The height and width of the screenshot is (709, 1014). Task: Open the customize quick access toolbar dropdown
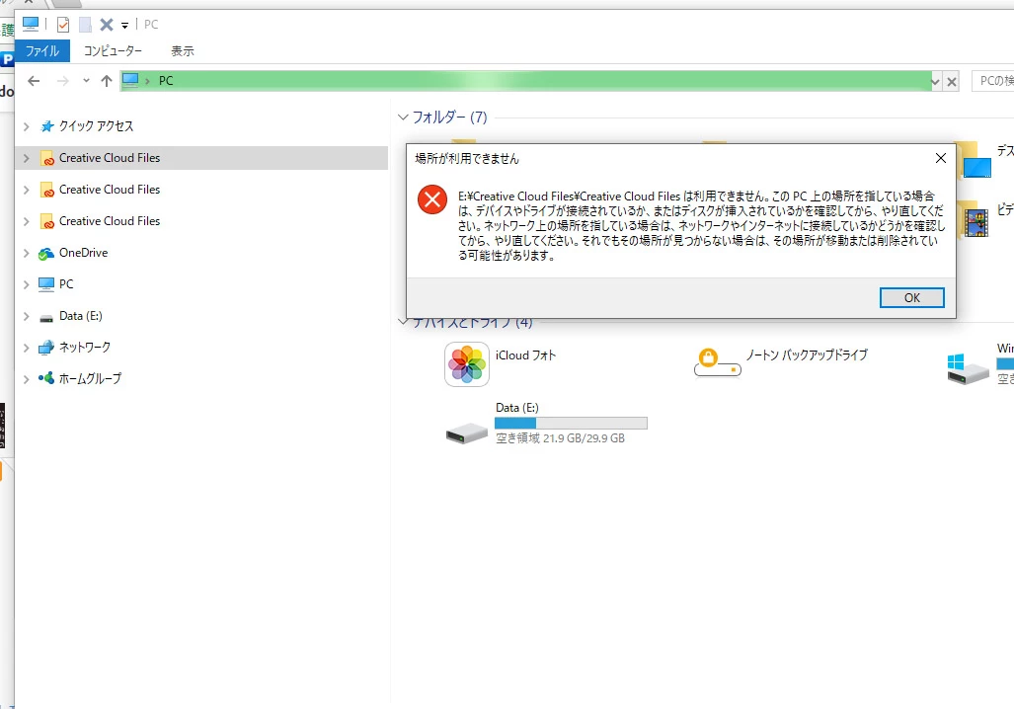(124, 26)
